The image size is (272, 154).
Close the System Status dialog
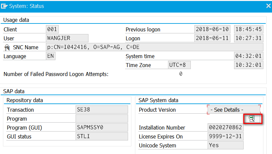click(x=268, y=6)
